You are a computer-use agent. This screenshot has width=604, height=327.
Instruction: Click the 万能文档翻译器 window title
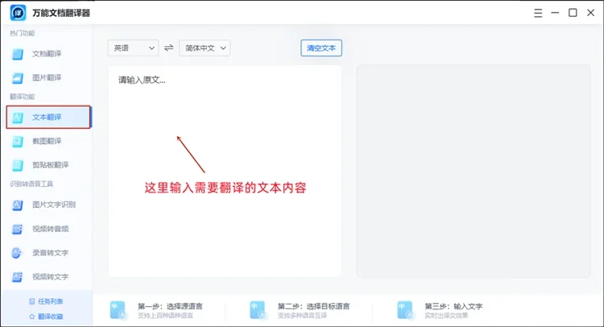coord(61,13)
